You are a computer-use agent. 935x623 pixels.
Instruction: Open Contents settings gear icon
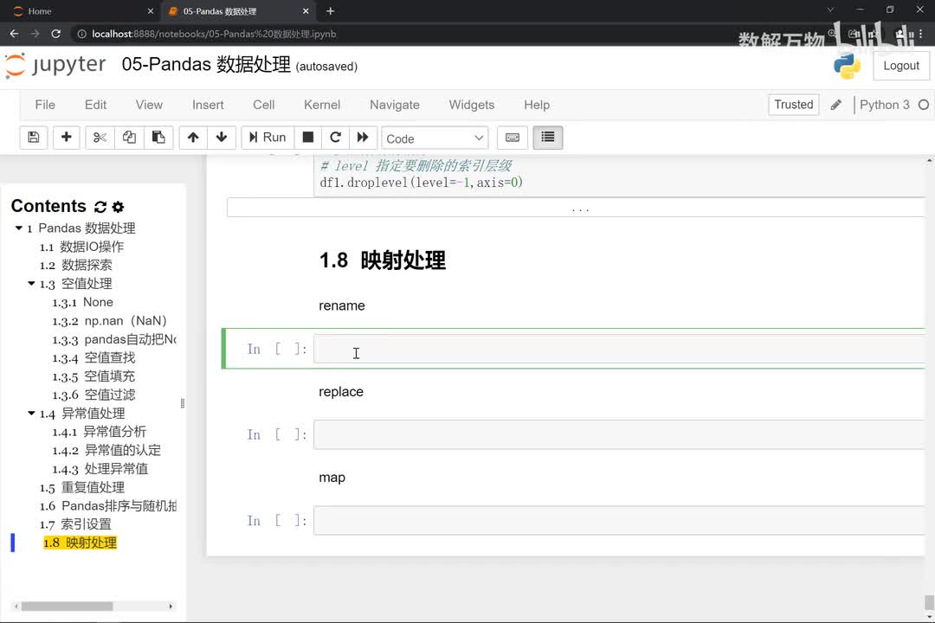click(x=118, y=207)
